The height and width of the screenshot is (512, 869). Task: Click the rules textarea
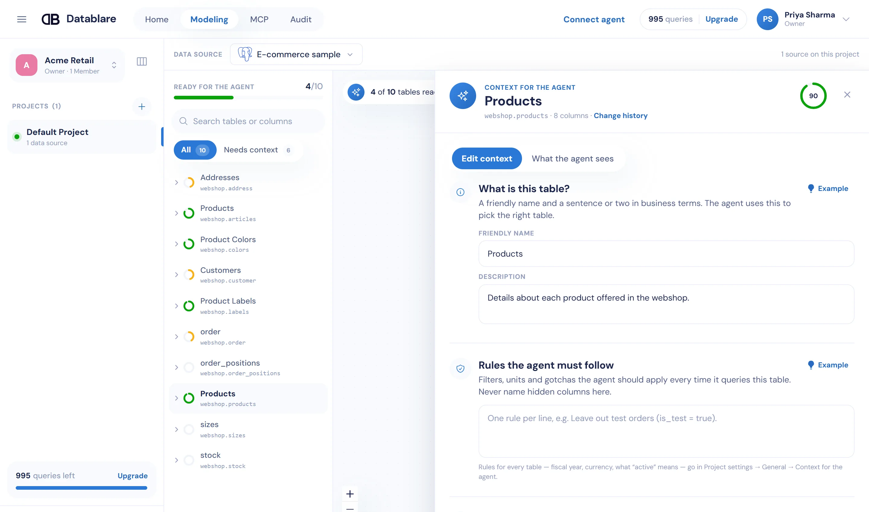(666, 431)
